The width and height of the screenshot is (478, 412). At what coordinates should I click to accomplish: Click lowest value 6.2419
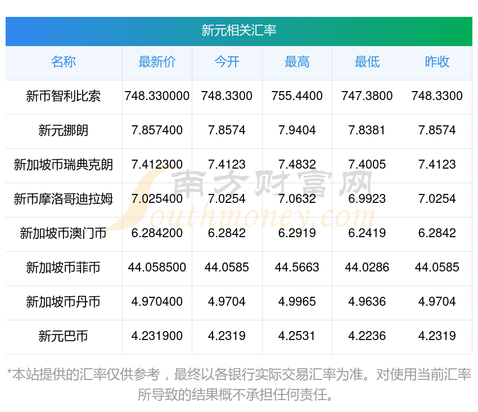tap(367, 233)
